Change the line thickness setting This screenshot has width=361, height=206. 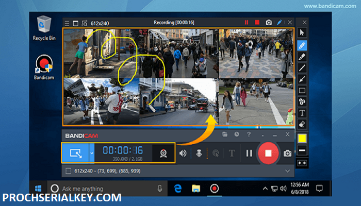click(x=302, y=150)
